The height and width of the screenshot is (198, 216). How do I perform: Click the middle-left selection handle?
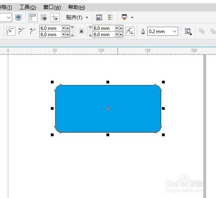coord(52,108)
